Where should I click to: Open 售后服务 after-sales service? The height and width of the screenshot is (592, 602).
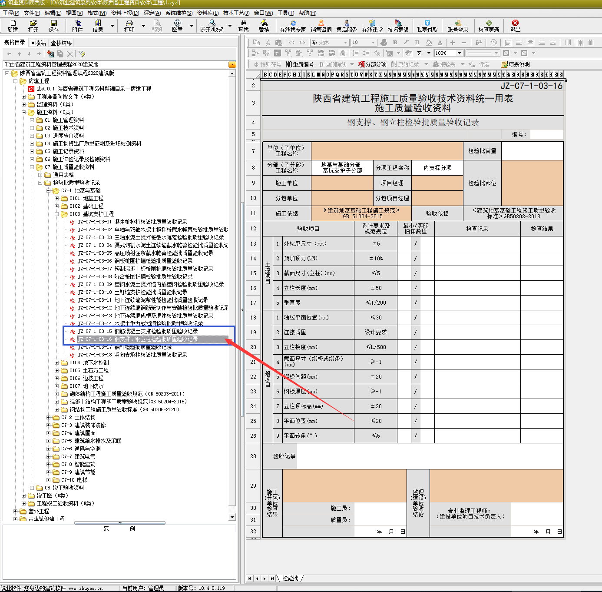347,26
